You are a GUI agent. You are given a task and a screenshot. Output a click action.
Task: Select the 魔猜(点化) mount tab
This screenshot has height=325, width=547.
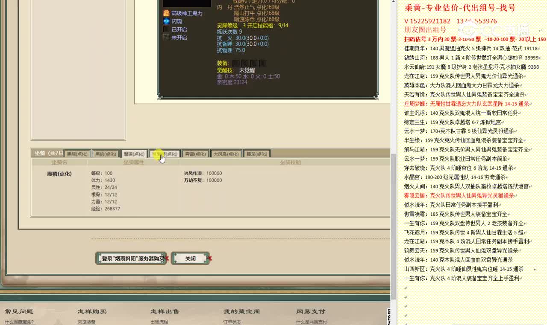point(134,154)
